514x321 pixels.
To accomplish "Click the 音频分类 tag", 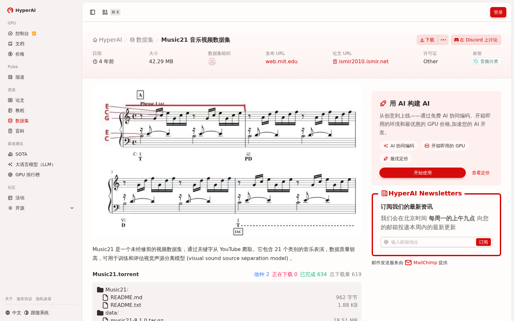I will point(487,61).
